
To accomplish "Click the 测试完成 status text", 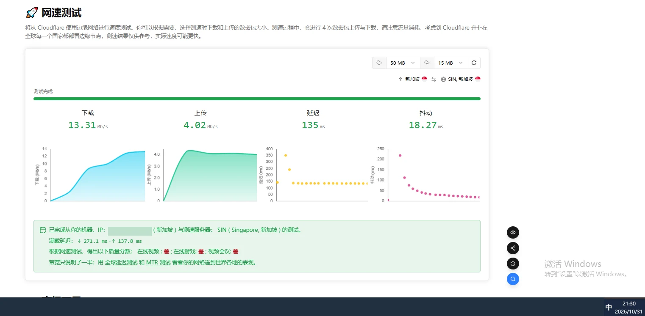I will tap(43, 91).
